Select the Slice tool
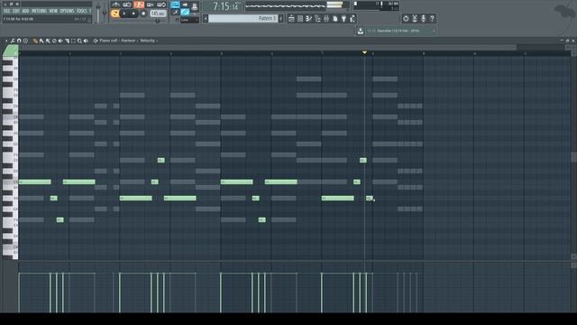Viewport: 577px width, 325px height. coord(67,41)
